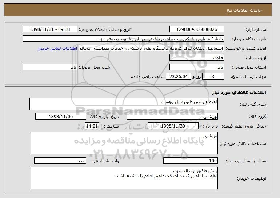
Task: Click the مهلت ارسال پاسخ label
Action: [x=248, y=77]
